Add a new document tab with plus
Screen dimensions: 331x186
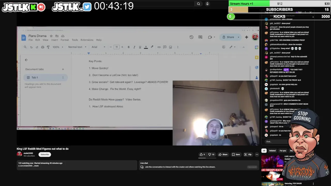tap(63, 69)
